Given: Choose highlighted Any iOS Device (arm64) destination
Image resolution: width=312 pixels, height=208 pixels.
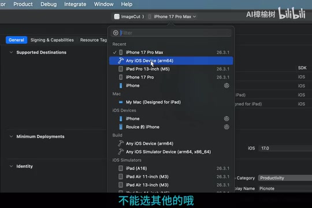Looking at the screenshot, I should pyautogui.click(x=171, y=61).
